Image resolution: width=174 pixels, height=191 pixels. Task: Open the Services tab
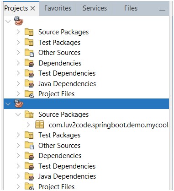[x=95, y=8]
